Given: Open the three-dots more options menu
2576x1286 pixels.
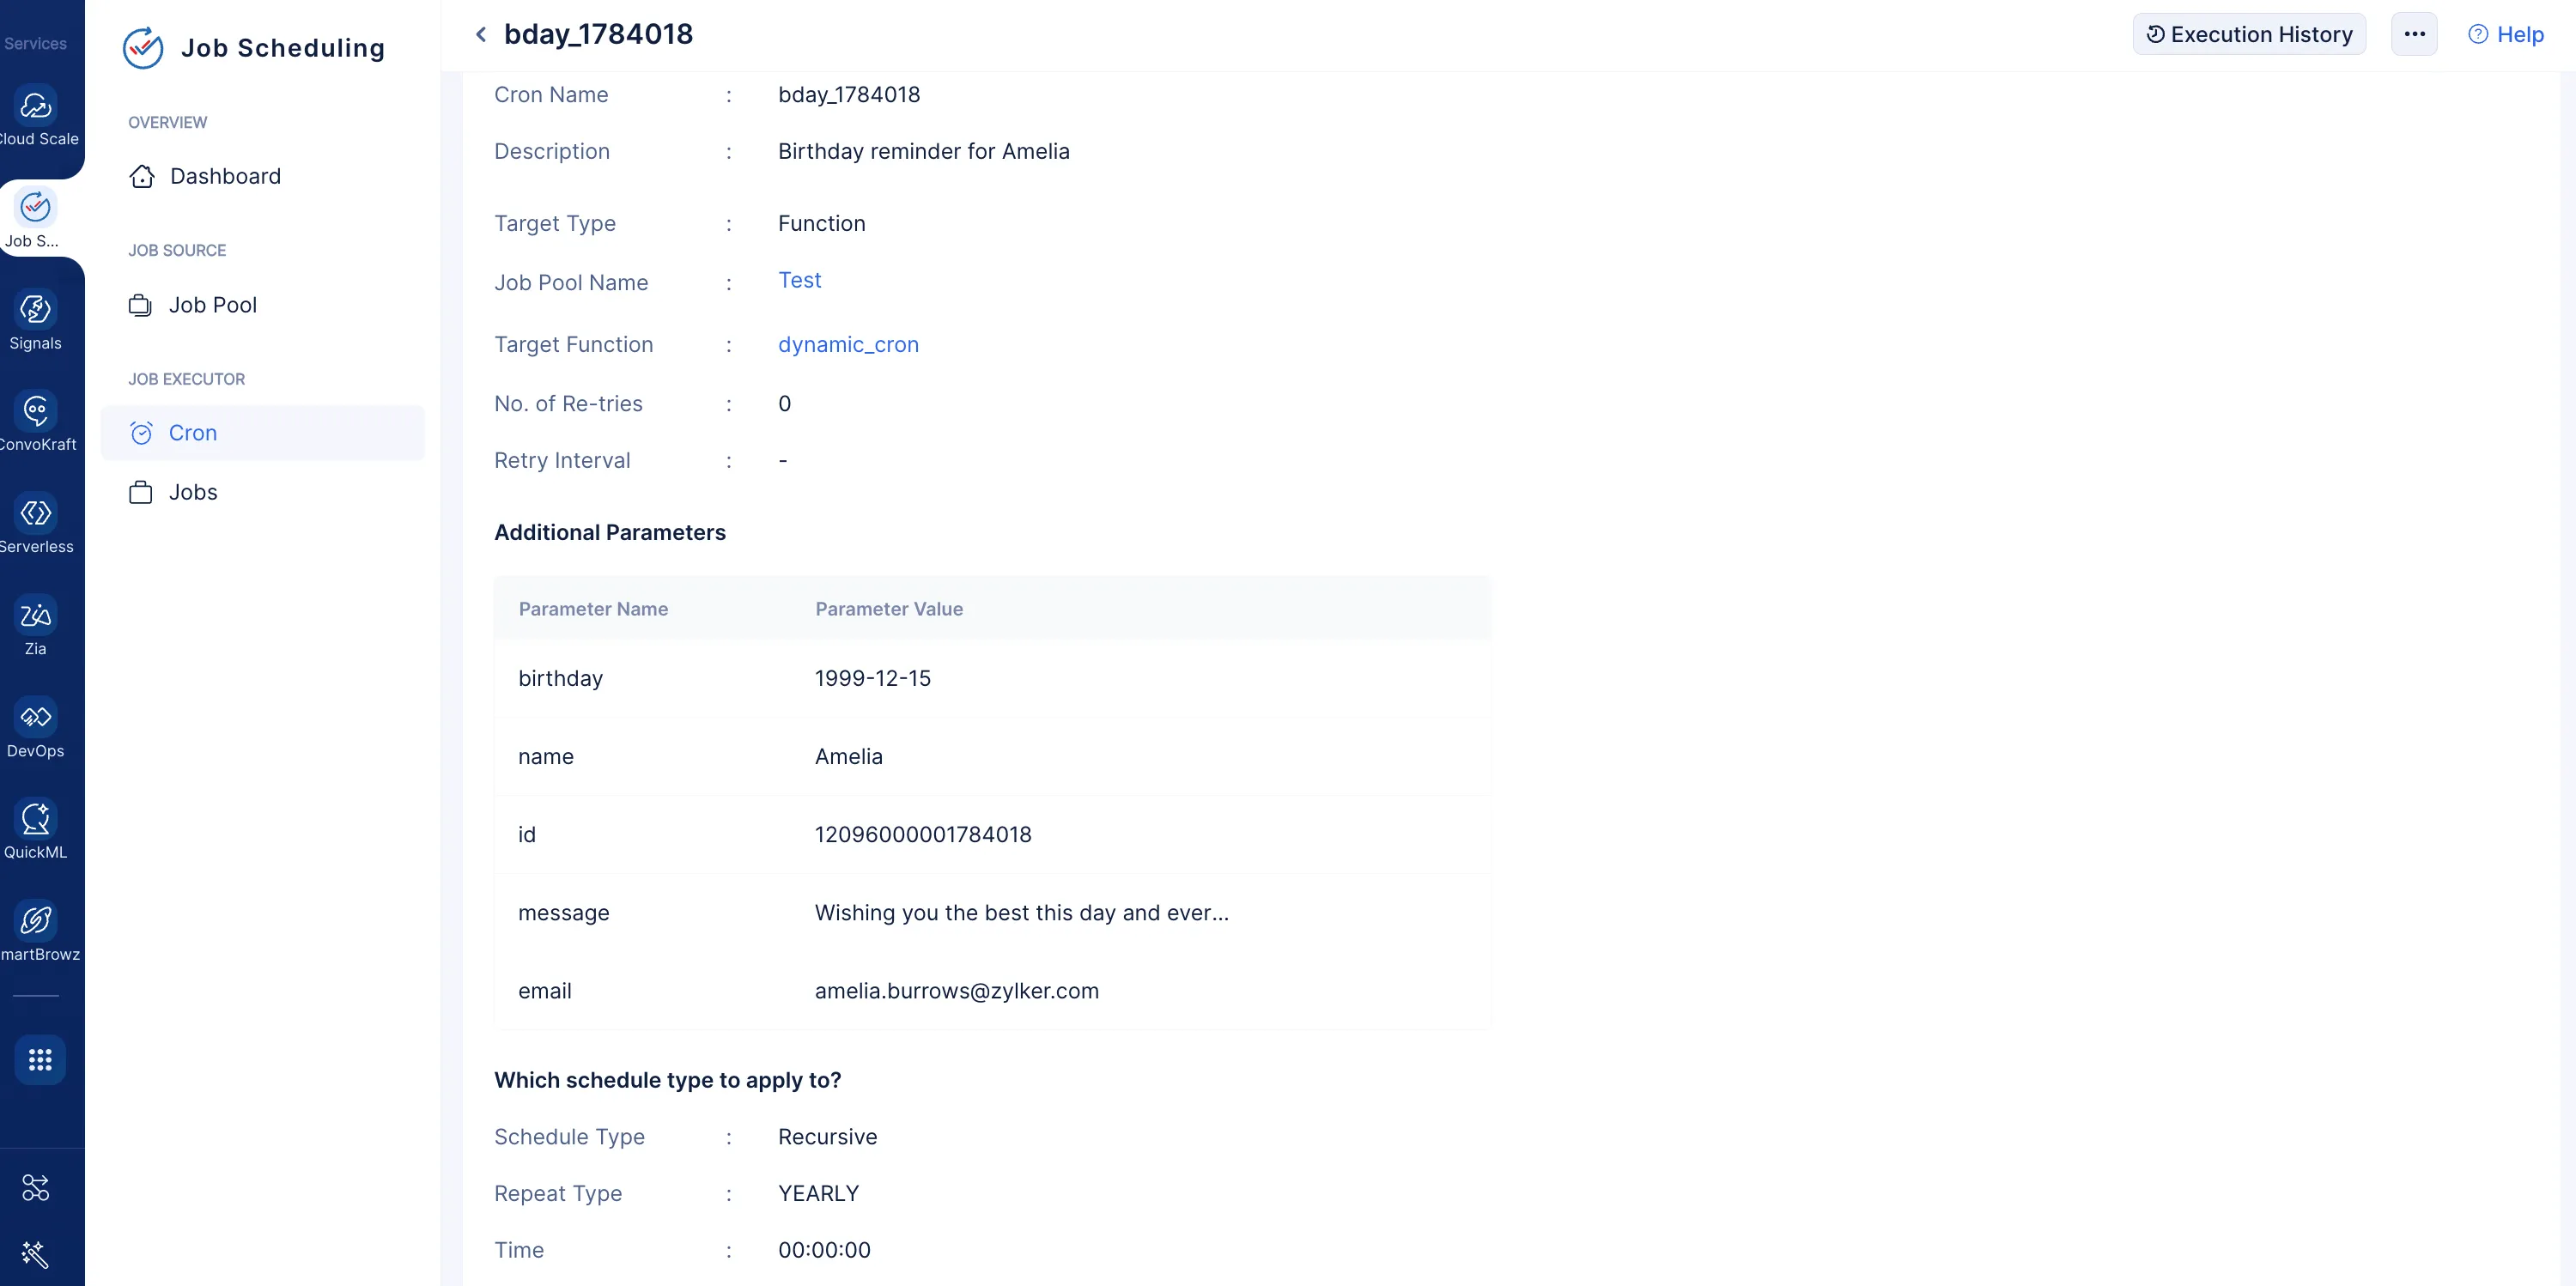Looking at the screenshot, I should [x=2414, y=34].
